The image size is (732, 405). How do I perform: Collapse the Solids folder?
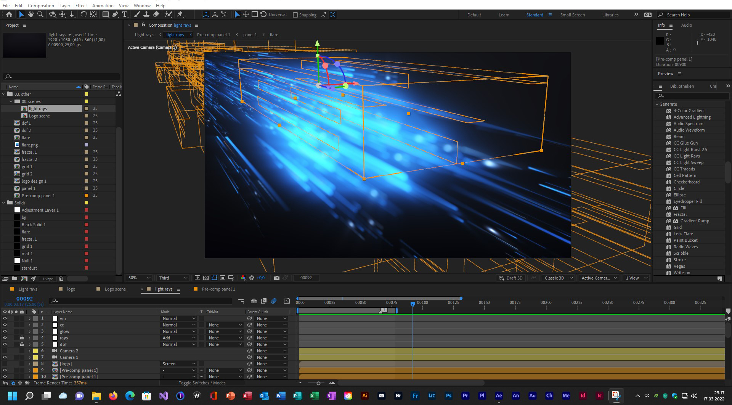[x=4, y=203]
